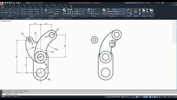
Task: Click the Measure tool
Action: [x=135, y=11]
